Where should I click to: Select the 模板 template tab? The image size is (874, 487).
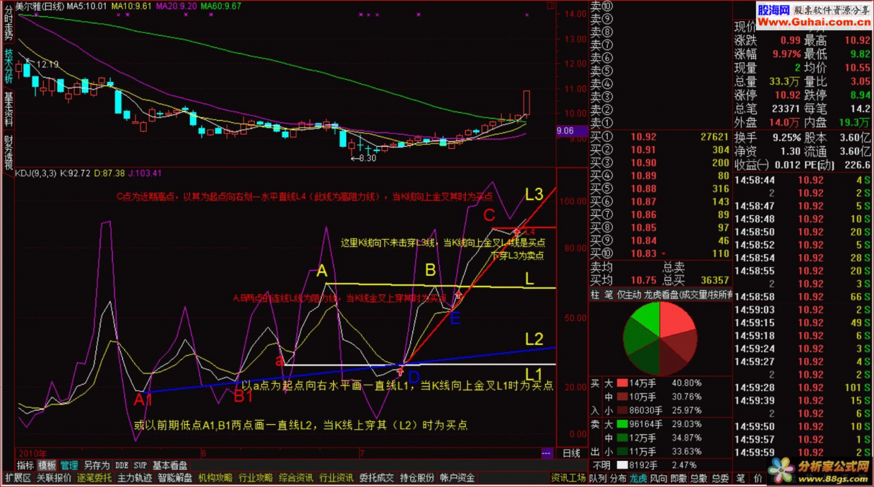click(47, 465)
